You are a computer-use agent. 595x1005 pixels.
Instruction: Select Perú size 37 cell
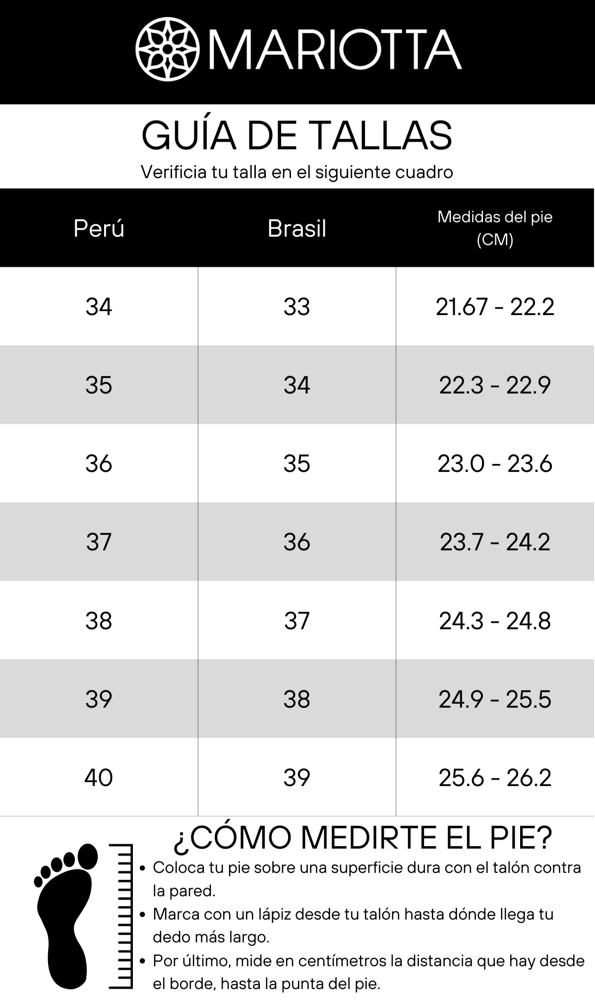point(99,541)
